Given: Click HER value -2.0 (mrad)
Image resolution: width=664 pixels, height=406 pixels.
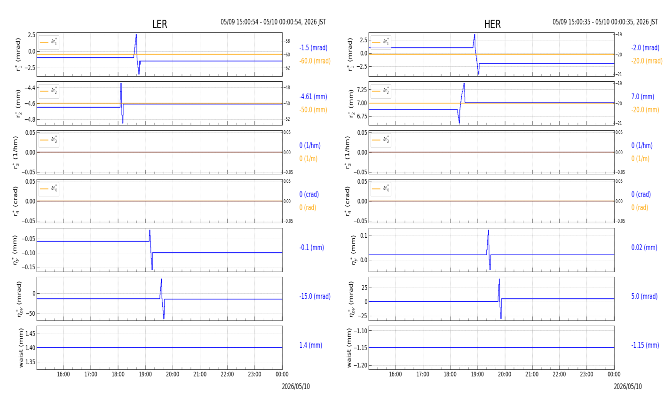Looking at the screenshot, I should pos(645,48).
